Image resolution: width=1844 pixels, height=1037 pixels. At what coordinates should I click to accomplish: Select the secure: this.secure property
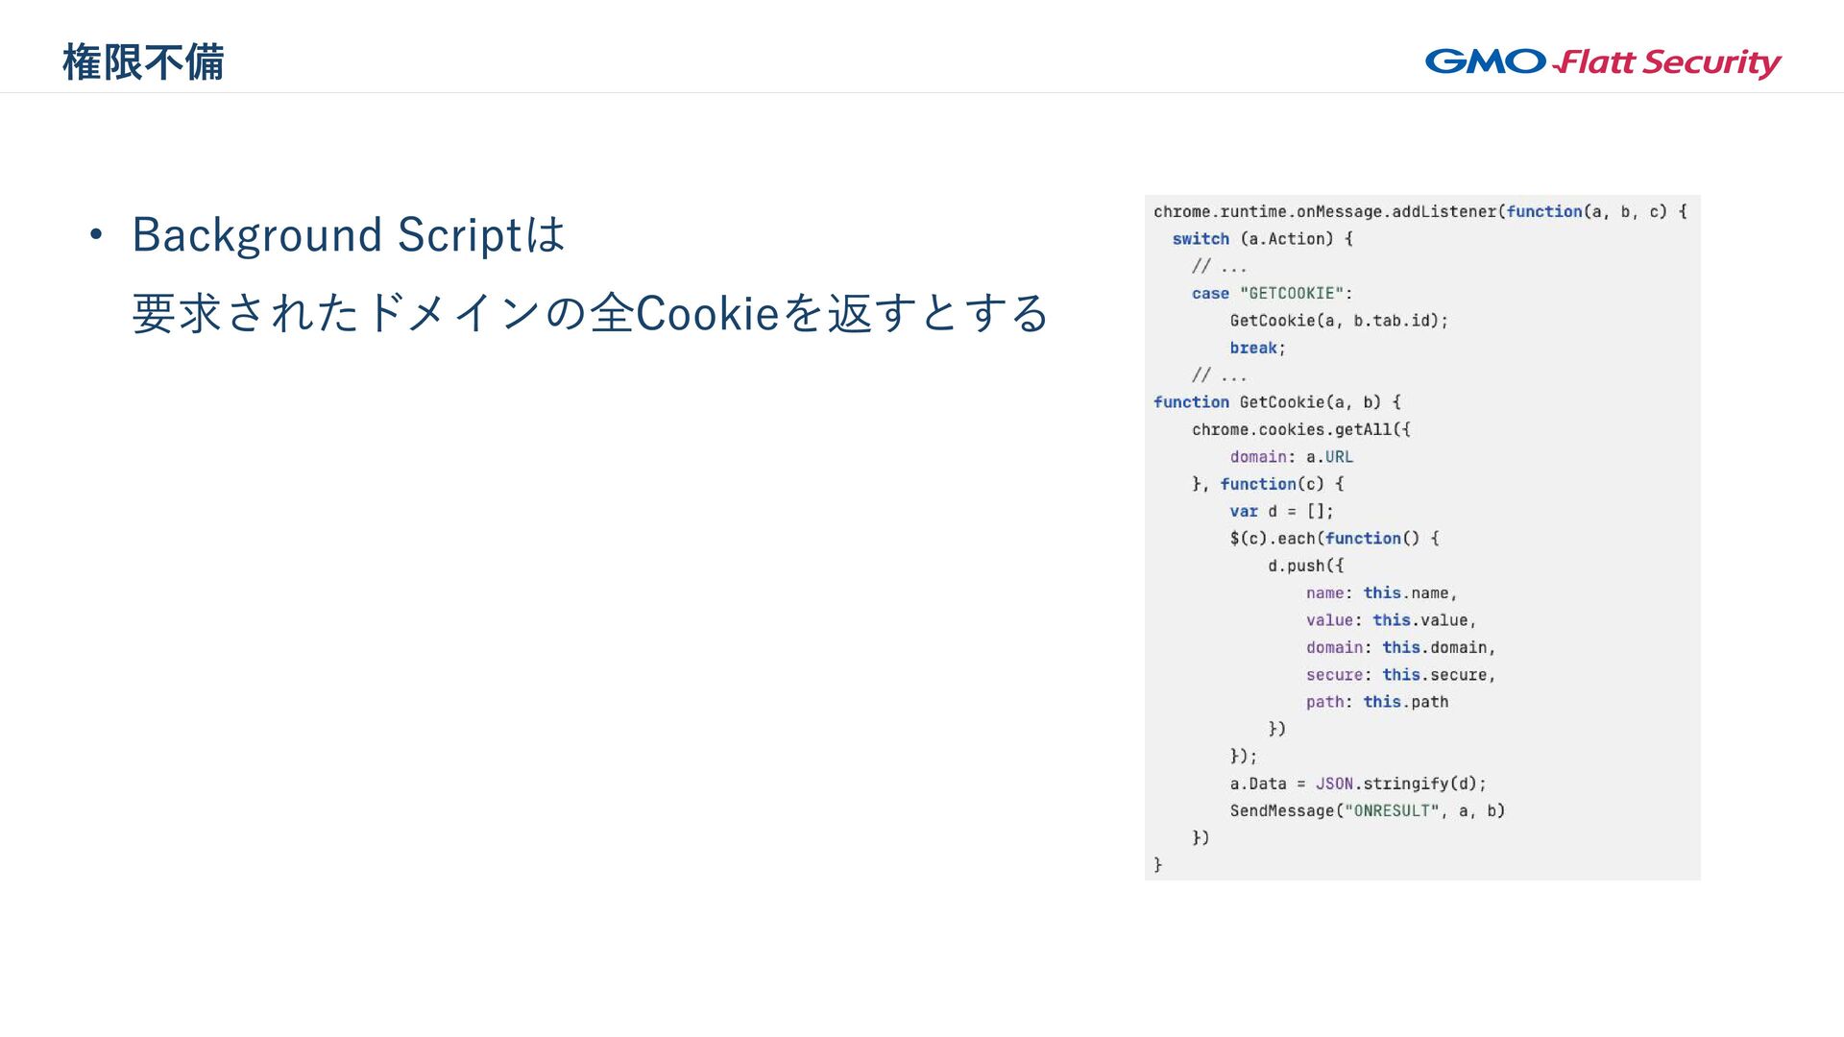(x=1400, y=675)
